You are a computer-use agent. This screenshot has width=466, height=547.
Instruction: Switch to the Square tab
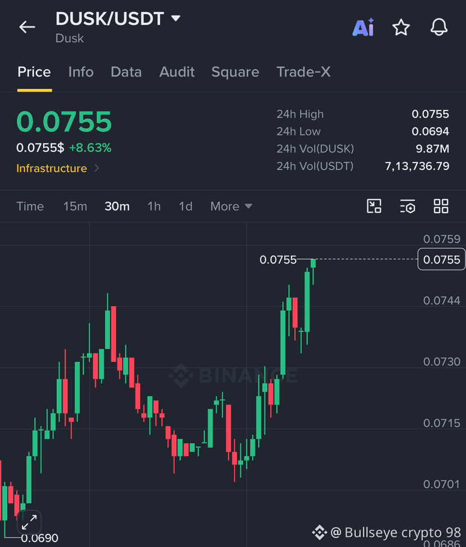click(x=235, y=72)
